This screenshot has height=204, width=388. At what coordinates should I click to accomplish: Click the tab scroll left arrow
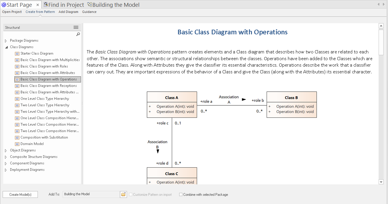(379, 4)
